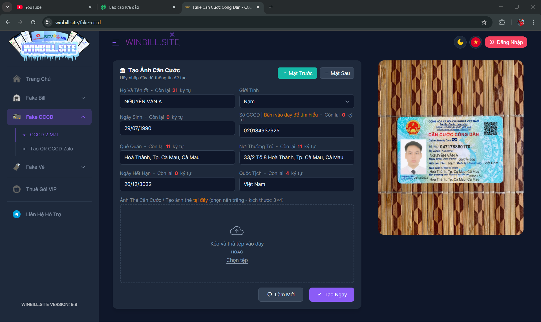This screenshot has width=541, height=322.
Task: Click the Chọn tệp file link
Action: click(x=237, y=260)
